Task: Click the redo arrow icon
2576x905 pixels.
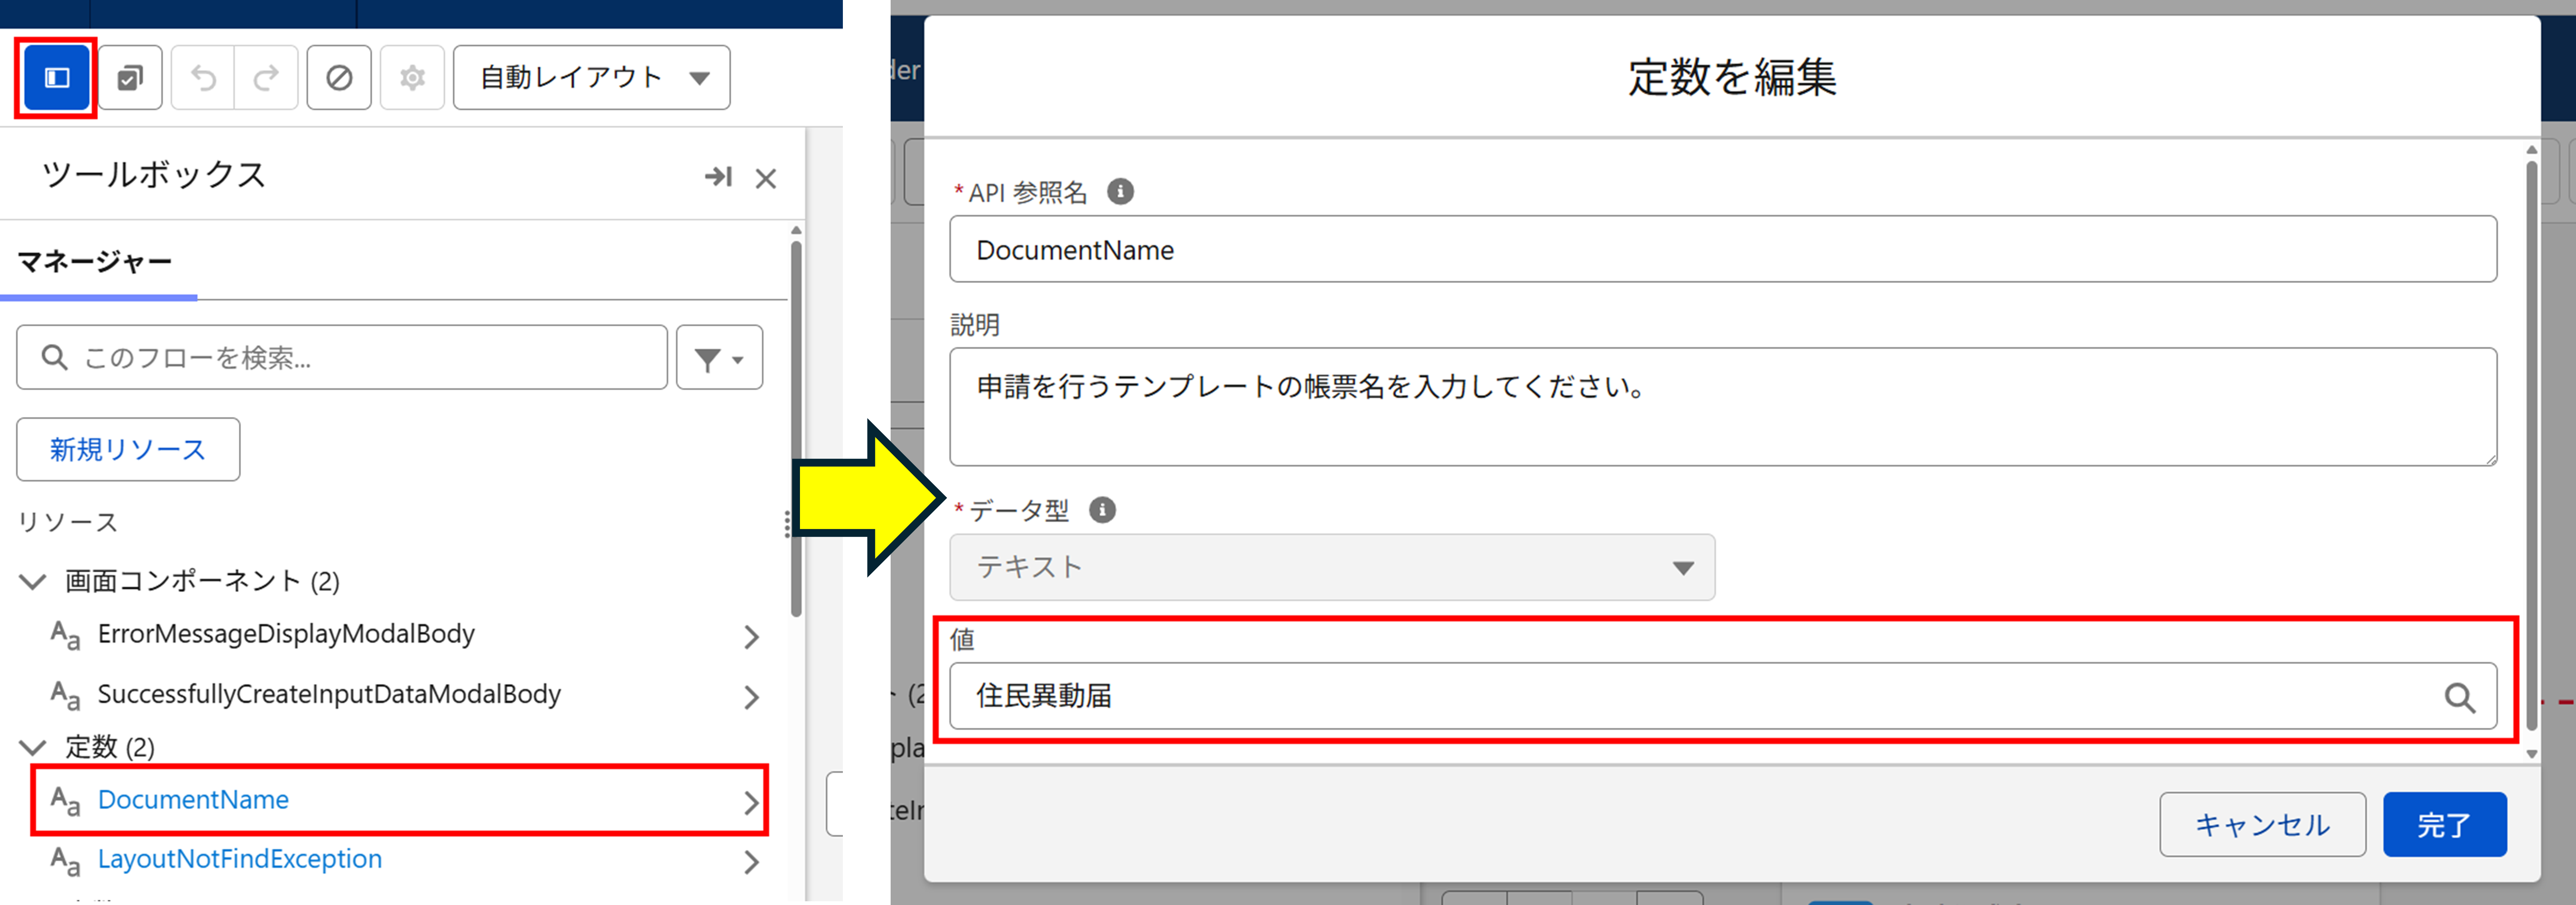Action: 266,78
